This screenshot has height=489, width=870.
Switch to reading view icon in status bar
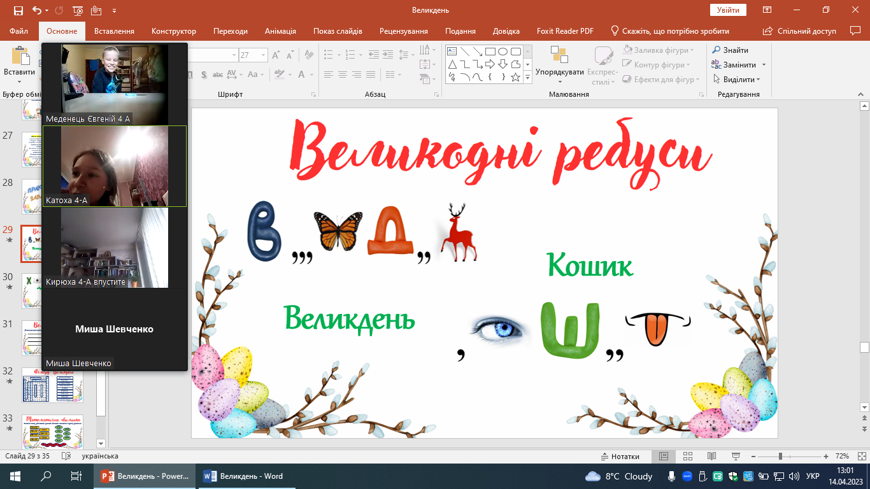tap(711, 457)
